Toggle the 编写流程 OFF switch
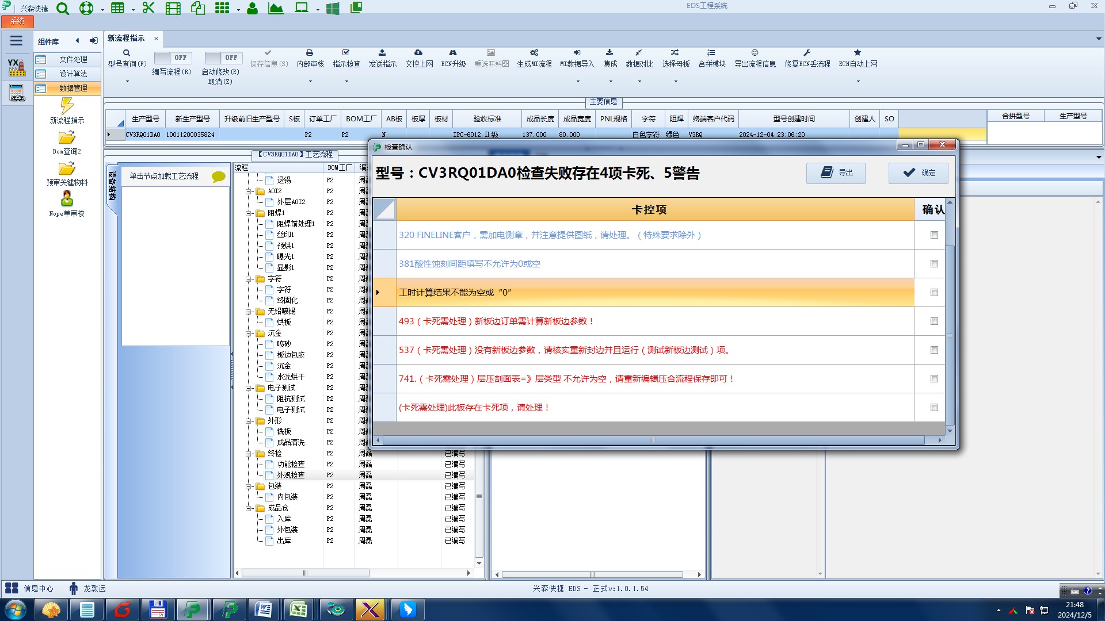This screenshot has height=621, width=1105. [172, 58]
